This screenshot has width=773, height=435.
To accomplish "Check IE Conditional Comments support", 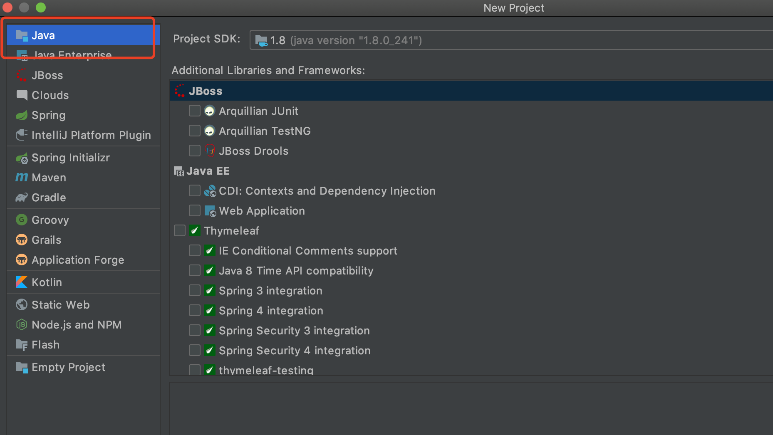I will (195, 251).
